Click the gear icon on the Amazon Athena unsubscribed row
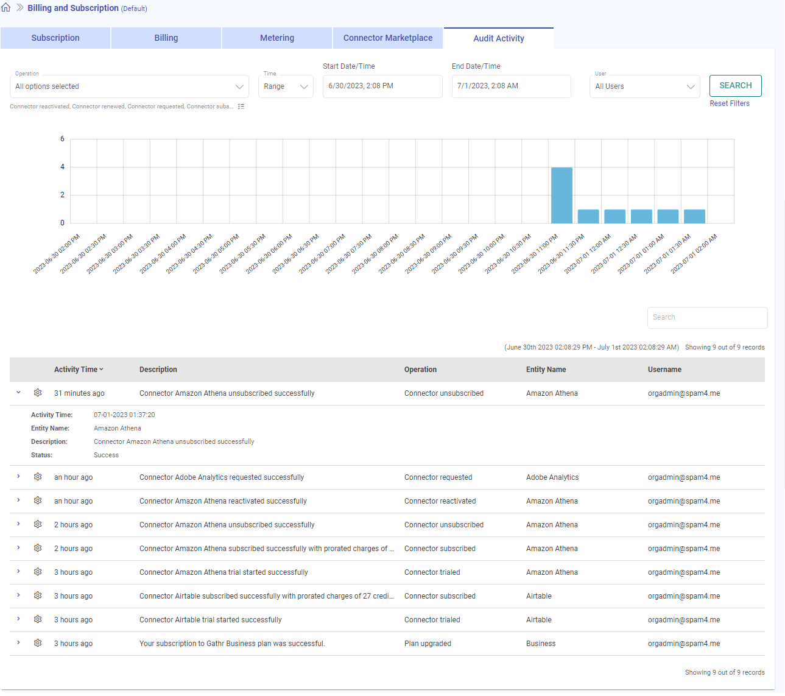The height and width of the screenshot is (696, 785). (x=38, y=393)
